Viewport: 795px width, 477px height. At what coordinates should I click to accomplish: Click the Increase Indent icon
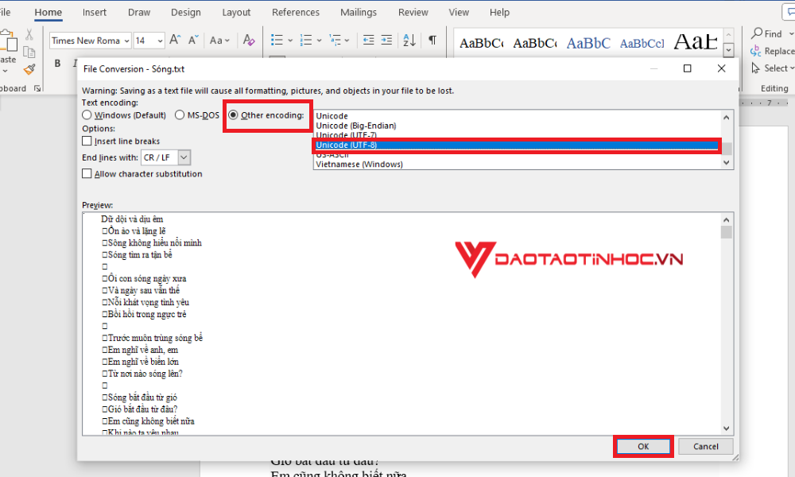tap(387, 39)
